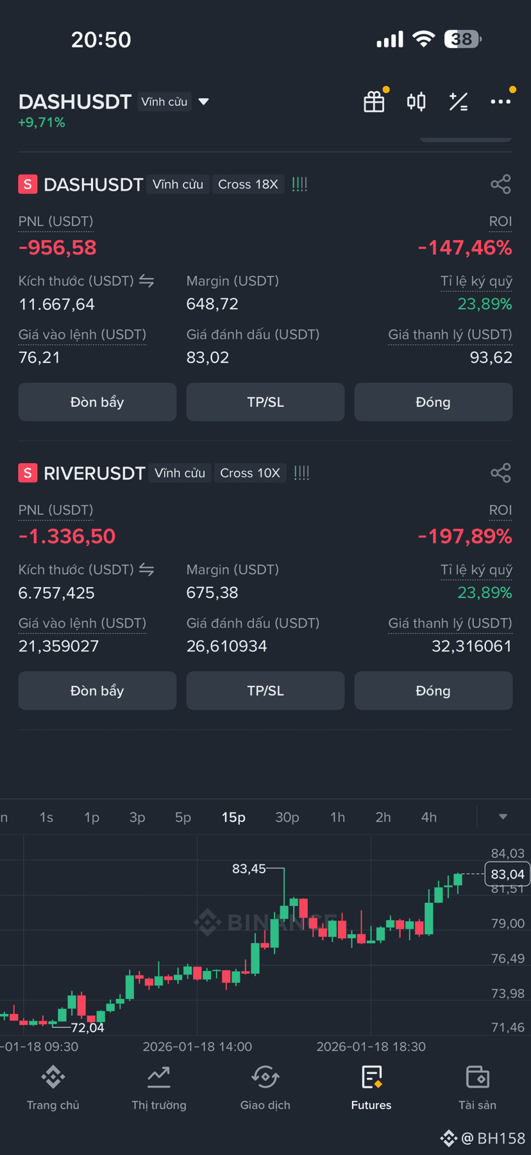Tap the +9,71% price change text

point(42,123)
